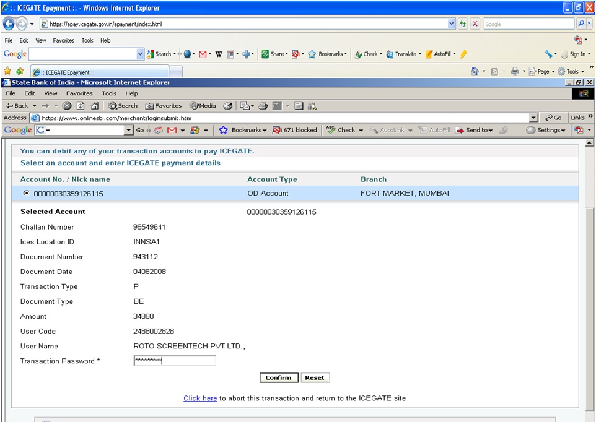Screen dimensions: 596x422
Task: Click Media button in State Bank toolbar
Action: click(x=203, y=106)
